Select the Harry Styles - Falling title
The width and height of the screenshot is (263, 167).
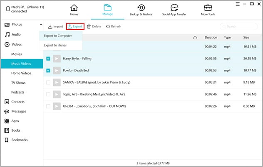77,59
